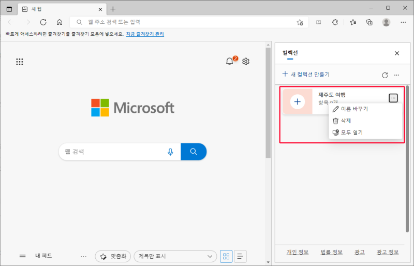414x266 pixels.
Task: Go to home page icon
Action: coord(60,22)
